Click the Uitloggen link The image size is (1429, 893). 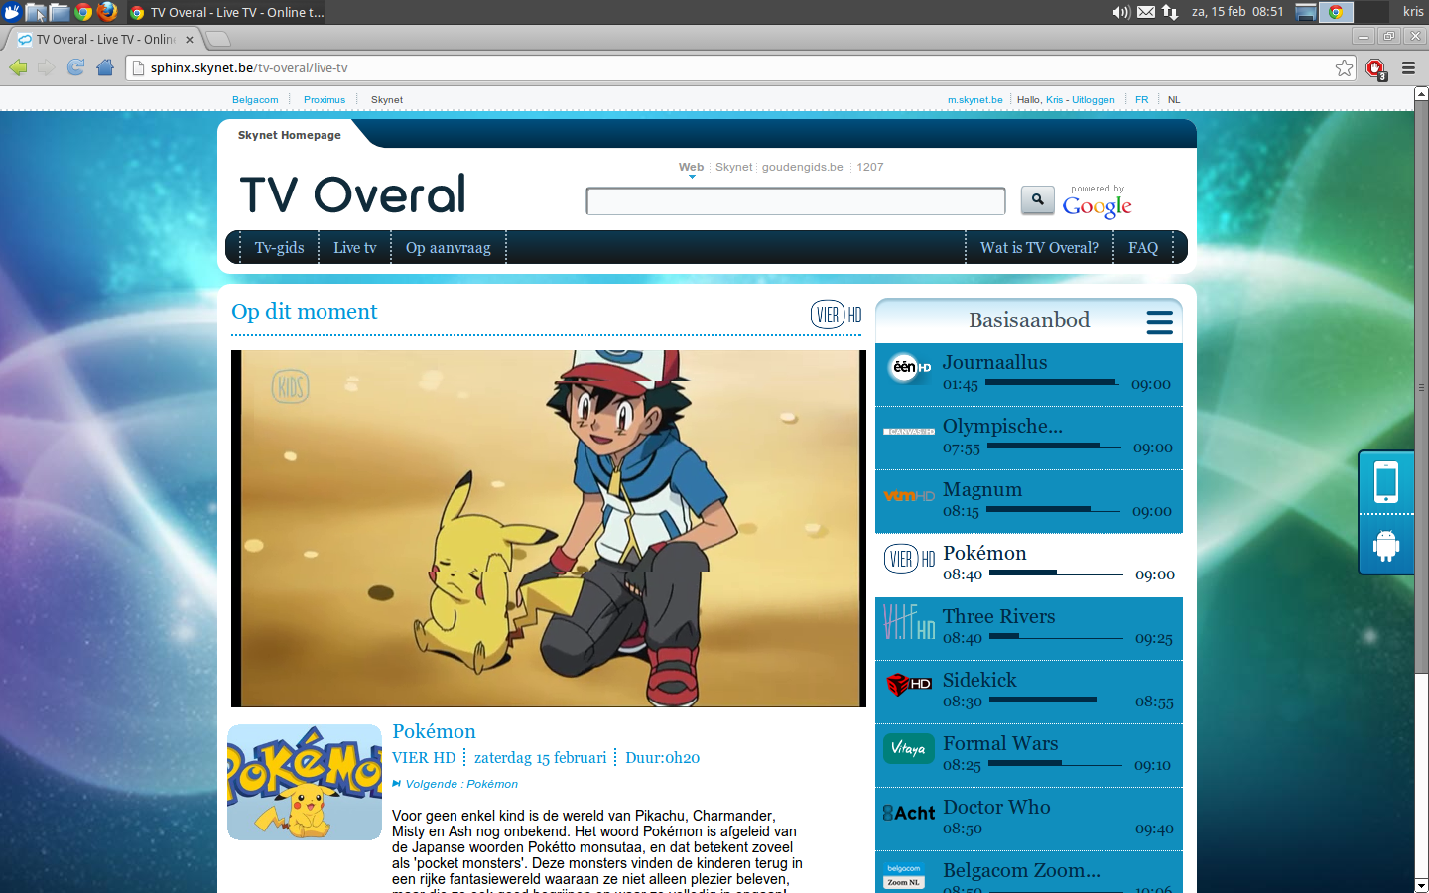tap(1093, 99)
